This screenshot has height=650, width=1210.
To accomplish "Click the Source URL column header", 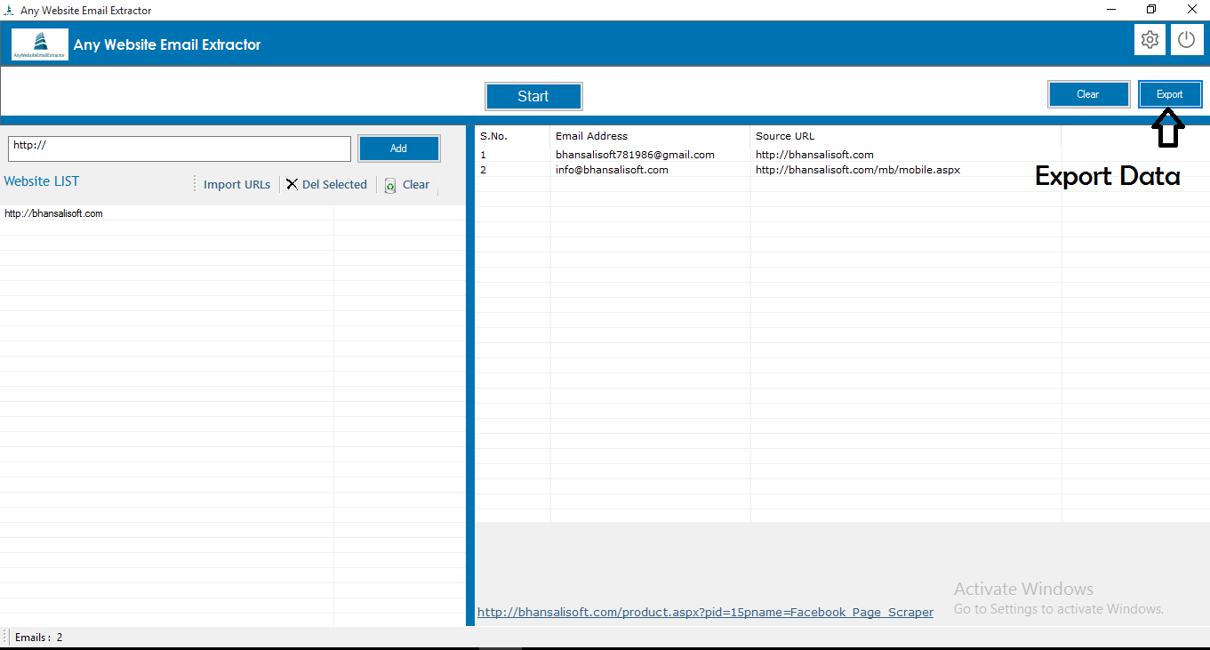I will click(x=785, y=136).
